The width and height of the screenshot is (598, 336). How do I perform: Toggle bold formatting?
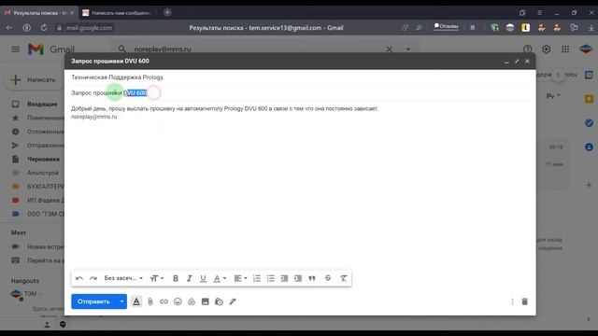coord(176,278)
